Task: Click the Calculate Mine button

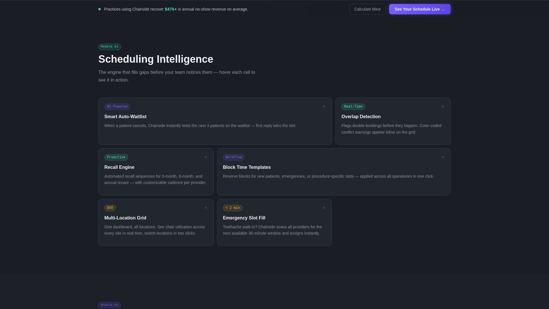Action: tap(367, 9)
